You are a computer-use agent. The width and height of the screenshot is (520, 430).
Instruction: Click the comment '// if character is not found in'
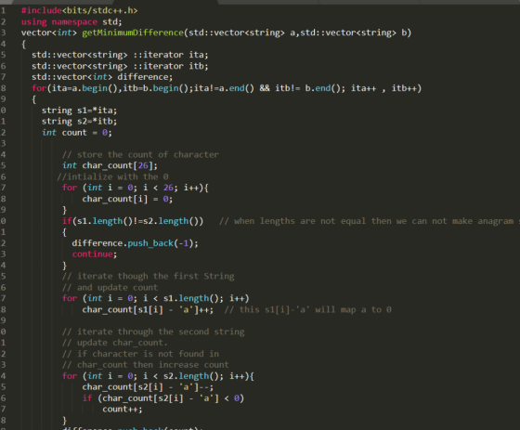click(140, 354)
